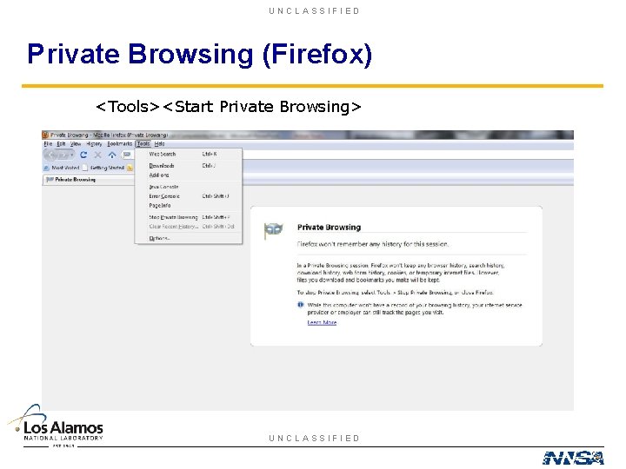Click the private browsing mask icon on page
The width and height of the screenshot is (626, 469).
click(x=273, y=230)
